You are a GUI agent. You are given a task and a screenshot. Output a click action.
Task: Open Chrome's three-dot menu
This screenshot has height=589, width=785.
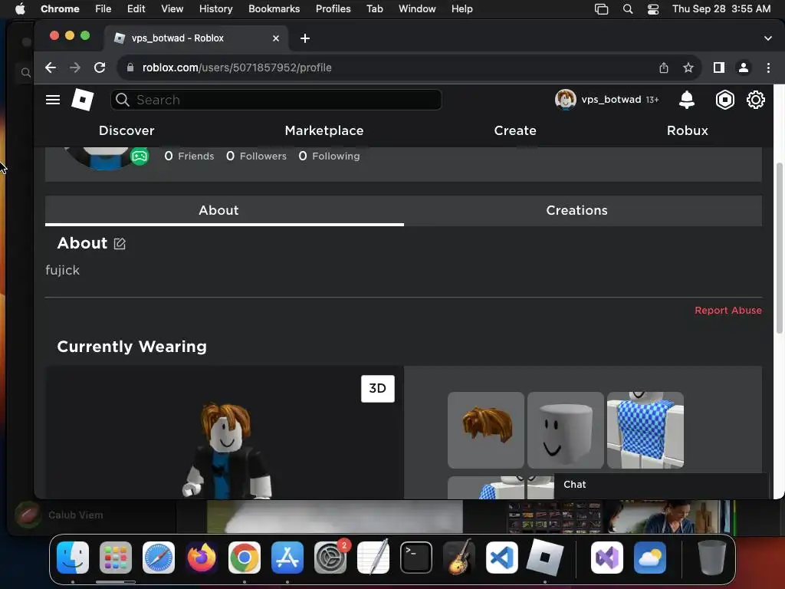pos(768,67)
